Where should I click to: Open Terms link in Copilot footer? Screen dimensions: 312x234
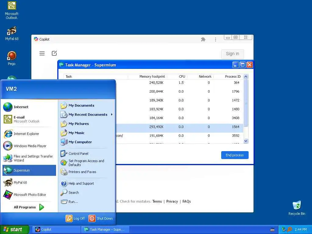(157, 201)
